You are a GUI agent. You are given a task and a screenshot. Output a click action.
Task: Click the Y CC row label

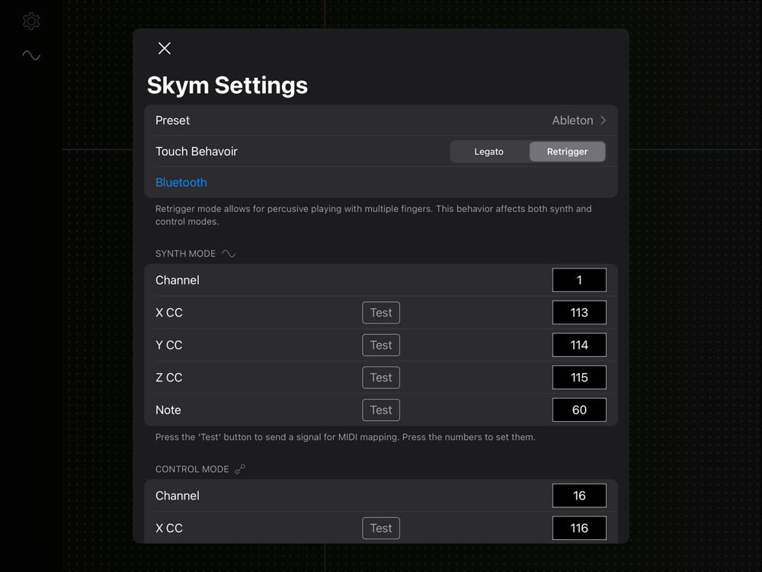[x=168, y=345]
